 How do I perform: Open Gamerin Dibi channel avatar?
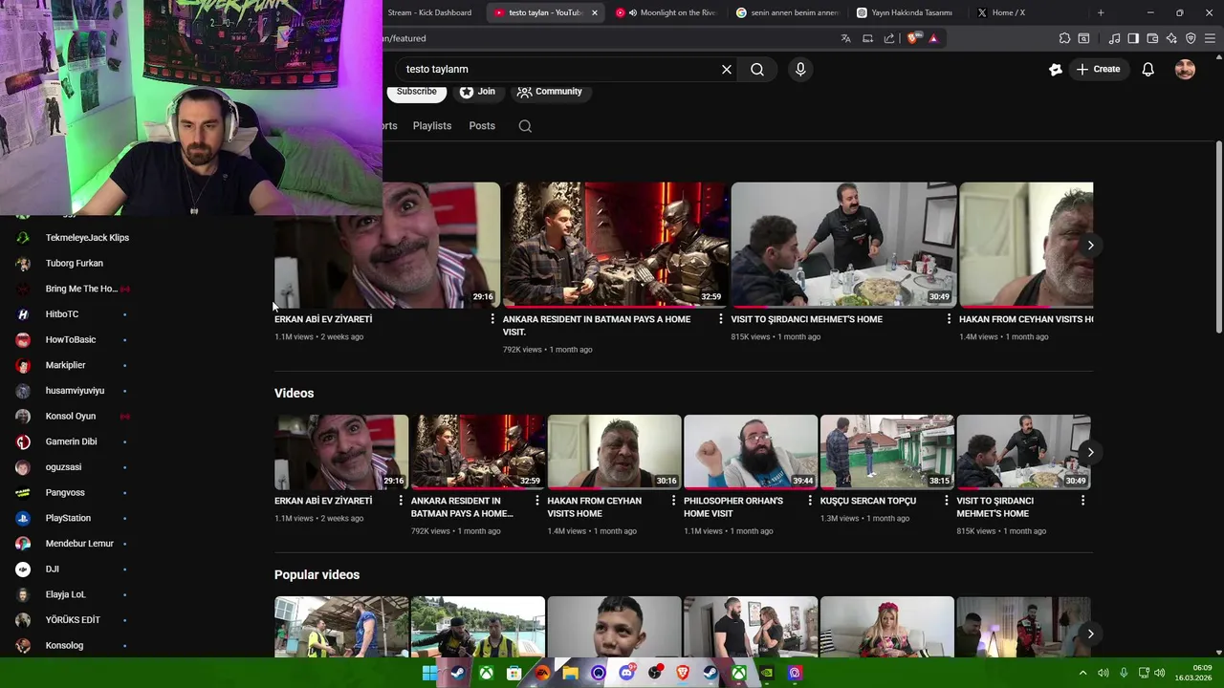[x=23, y=441]
